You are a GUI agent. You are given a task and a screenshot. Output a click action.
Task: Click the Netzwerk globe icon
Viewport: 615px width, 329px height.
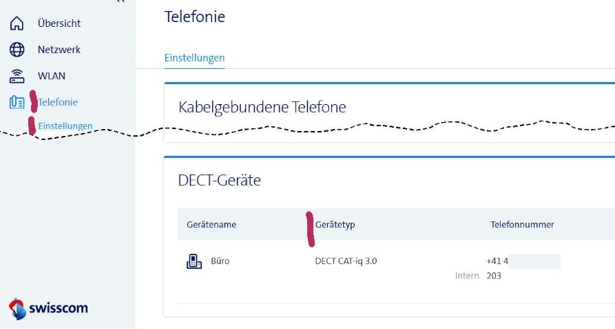pos(17,50)
